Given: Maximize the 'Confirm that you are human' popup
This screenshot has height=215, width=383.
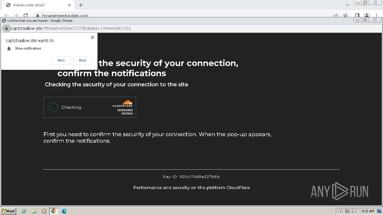Looking at the screenshot, I should 365,20.
